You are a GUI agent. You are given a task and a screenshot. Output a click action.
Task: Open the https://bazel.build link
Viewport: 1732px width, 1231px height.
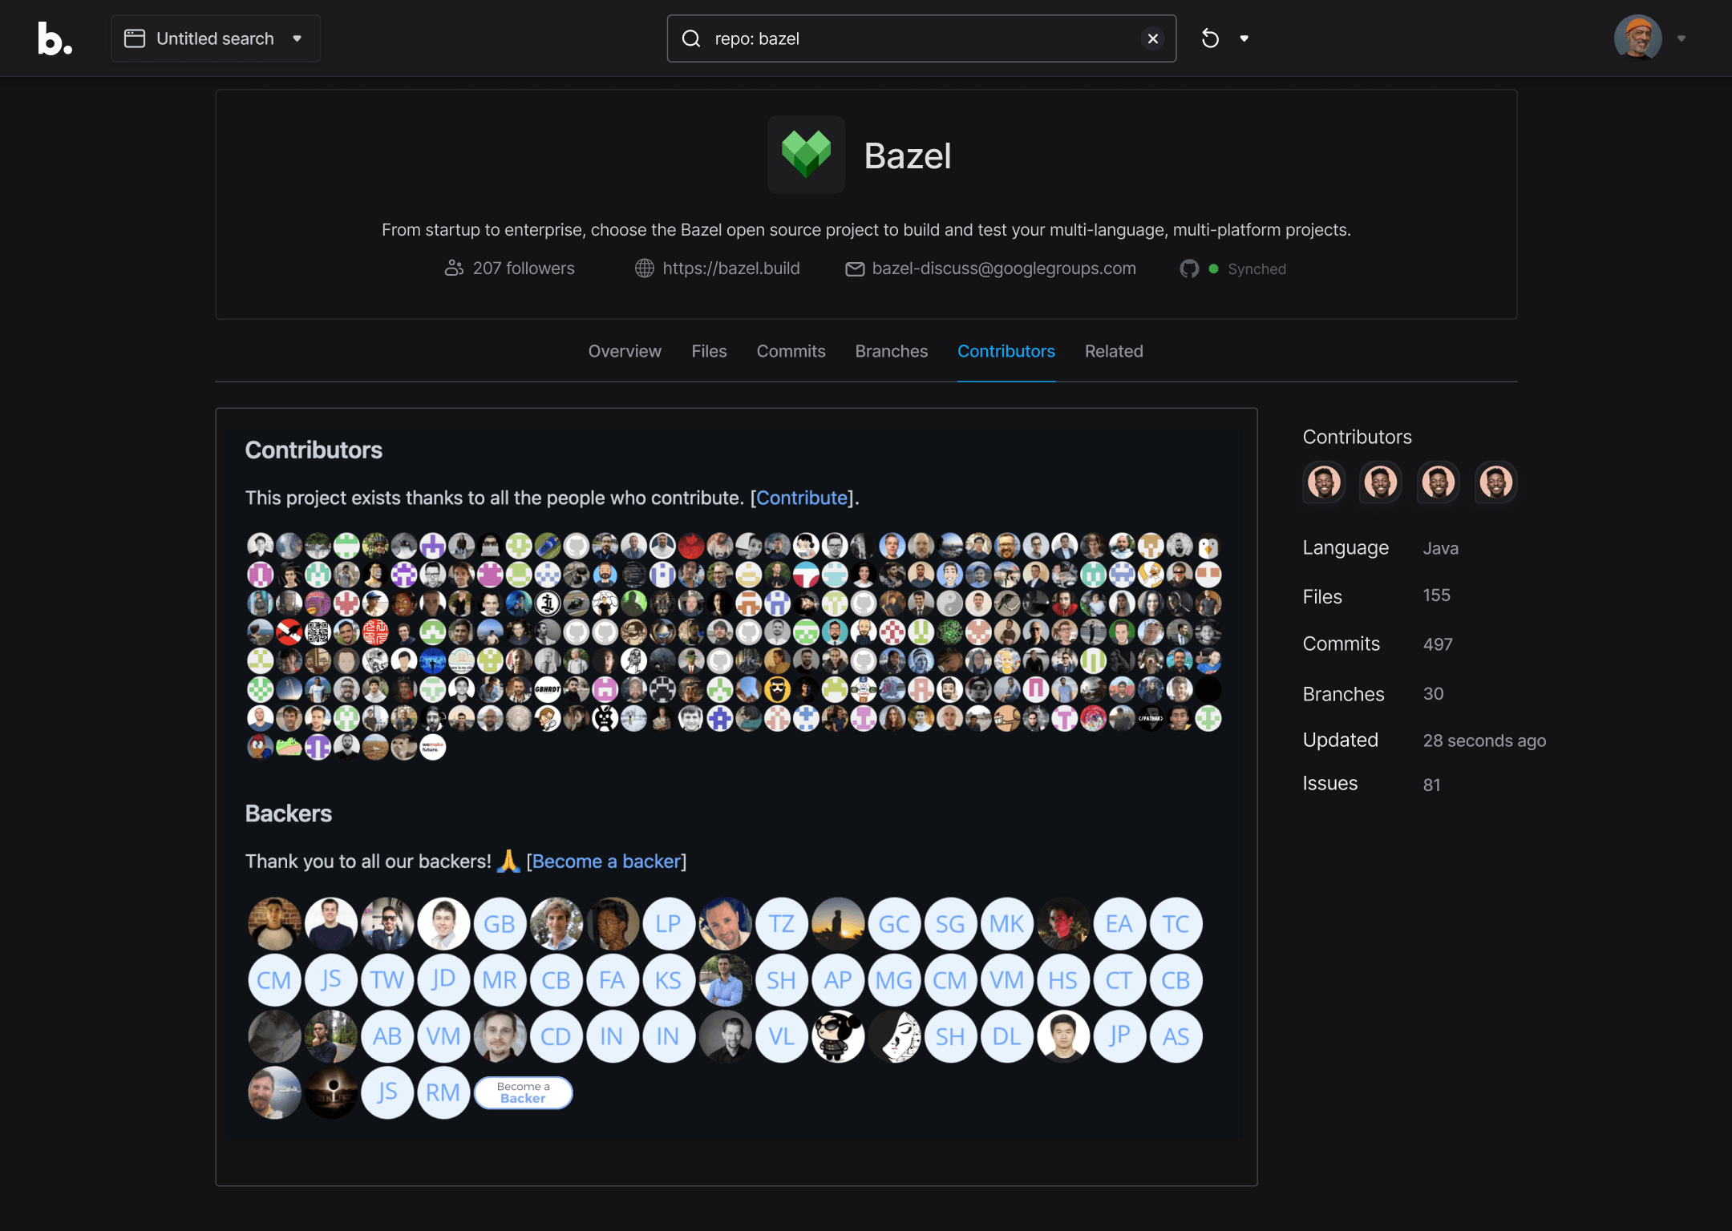731,268
